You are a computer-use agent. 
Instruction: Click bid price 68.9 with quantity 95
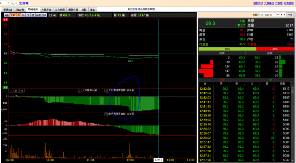coord(242,75)
